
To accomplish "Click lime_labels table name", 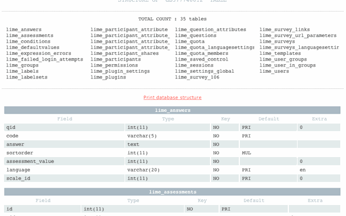I will click(22, 72).
